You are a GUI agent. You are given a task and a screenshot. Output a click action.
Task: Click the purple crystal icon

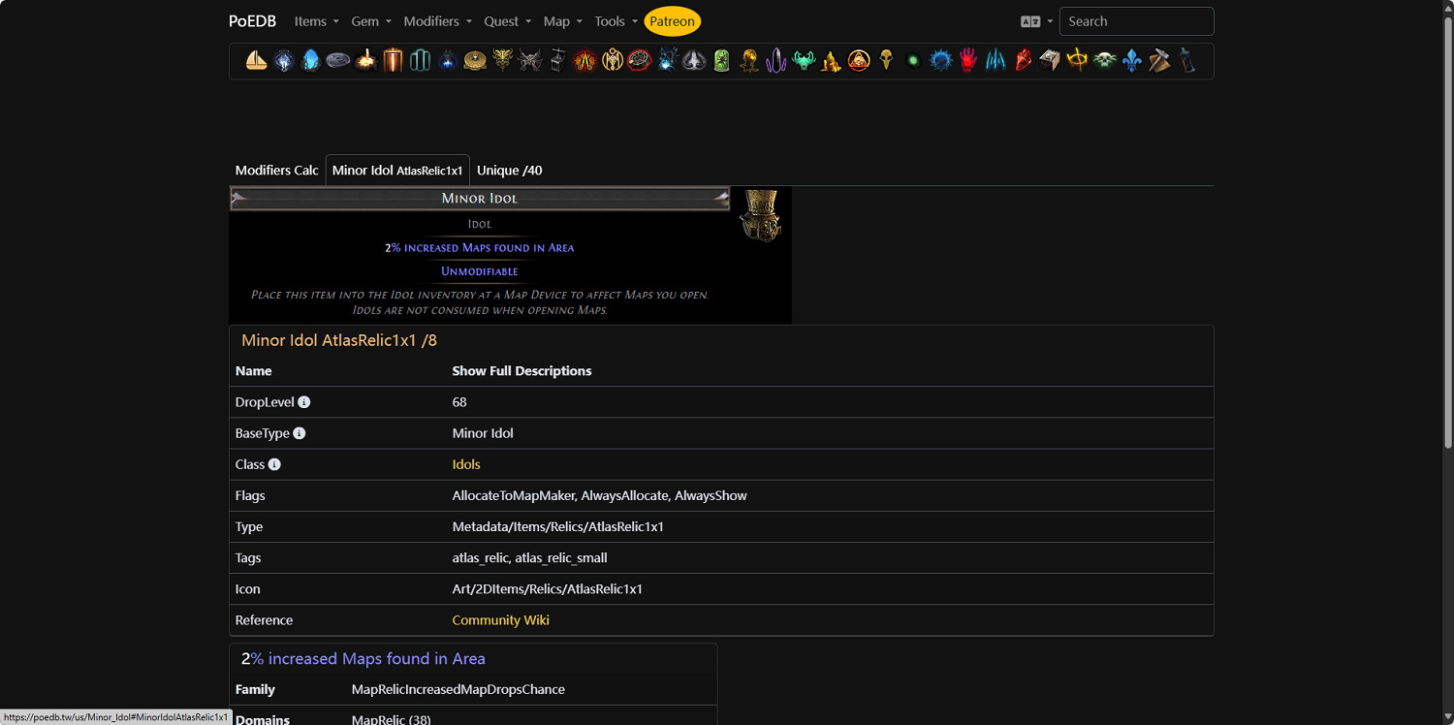point(775,61)
